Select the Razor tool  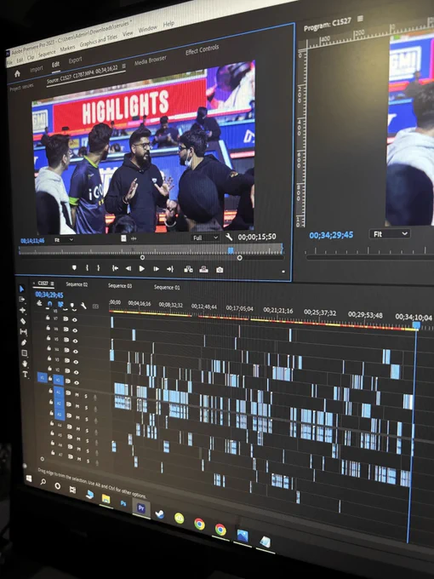(23, 321)
